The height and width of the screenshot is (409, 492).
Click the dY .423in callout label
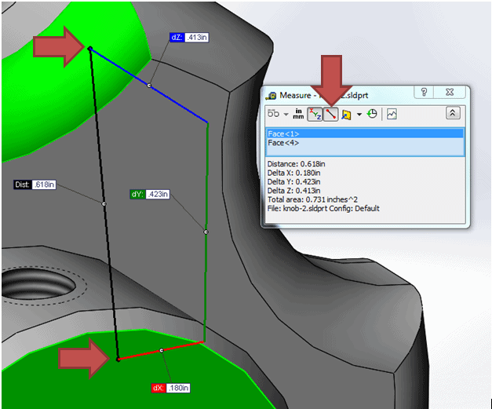(x=149, y=194)
